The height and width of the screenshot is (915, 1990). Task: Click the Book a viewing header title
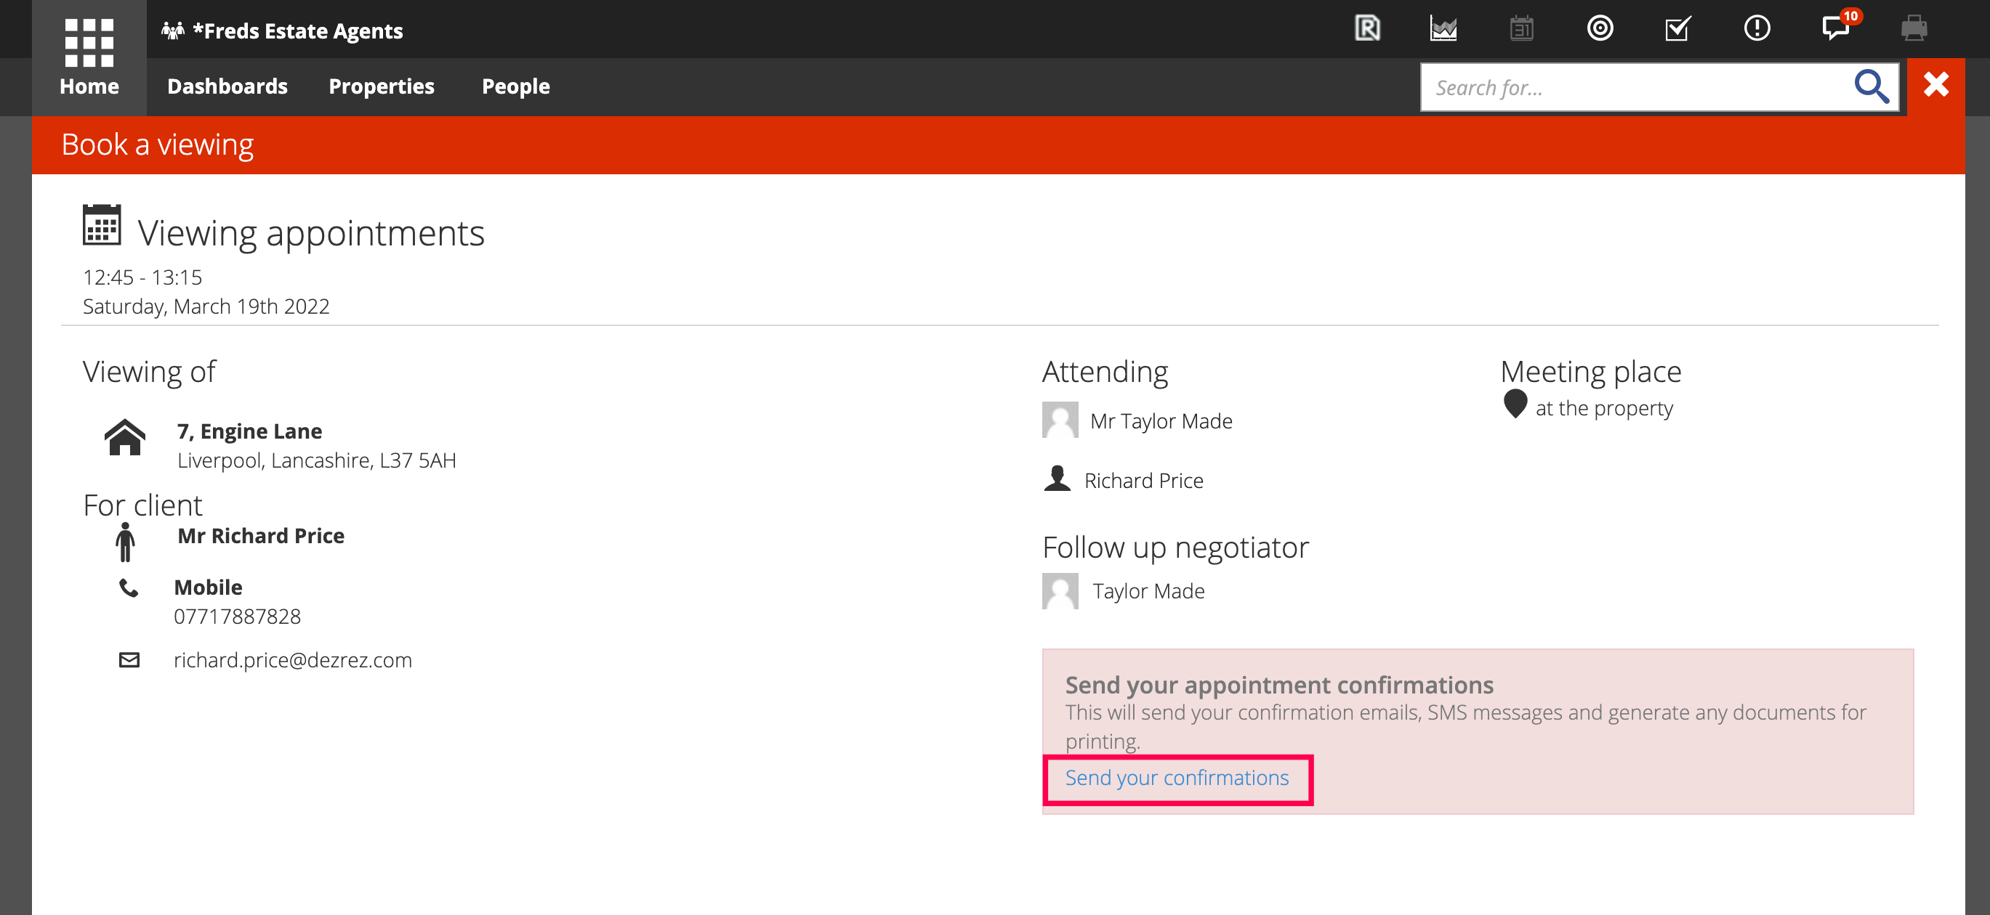[x=158, y=145]
